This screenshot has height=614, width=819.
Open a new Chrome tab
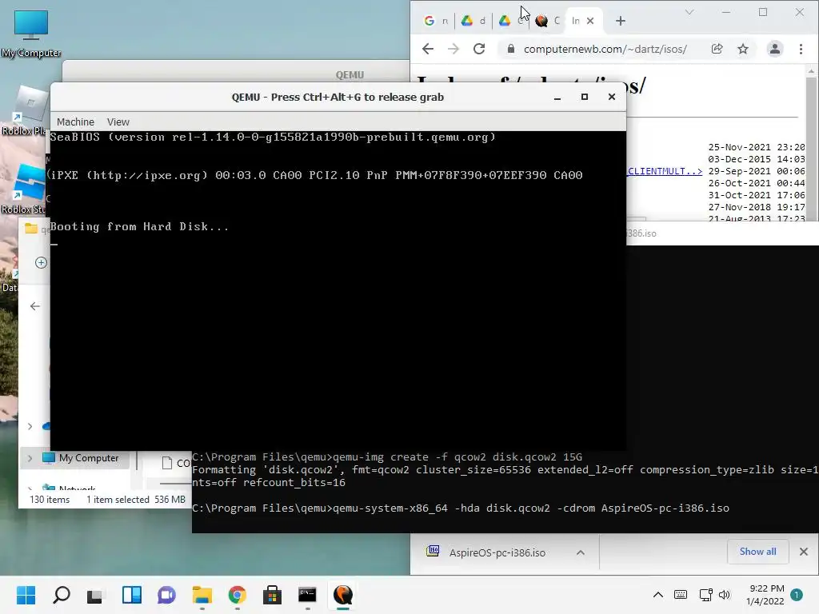click(x=621, y=21)
